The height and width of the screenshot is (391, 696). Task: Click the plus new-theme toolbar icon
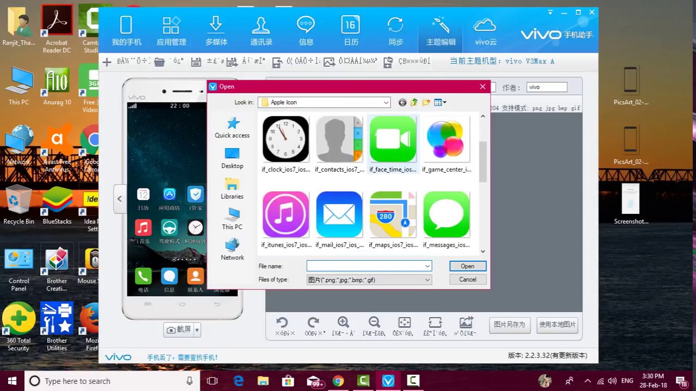click(107, 62)
